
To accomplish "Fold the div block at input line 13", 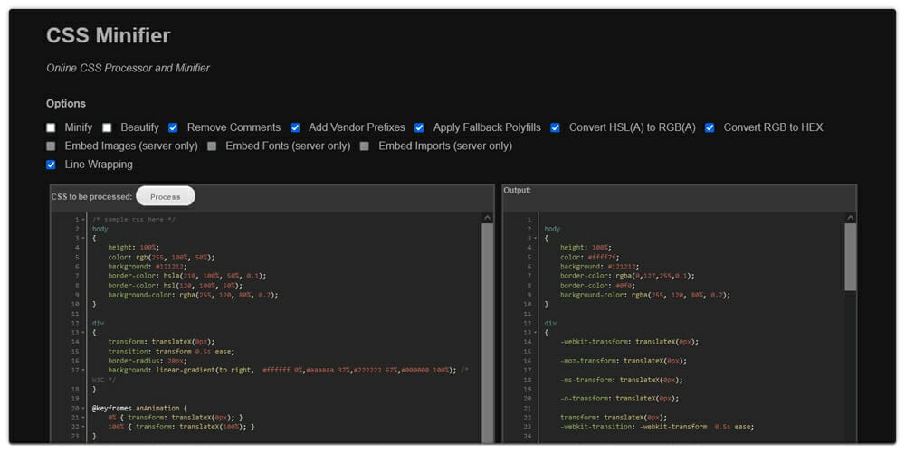I will [83, 333].
